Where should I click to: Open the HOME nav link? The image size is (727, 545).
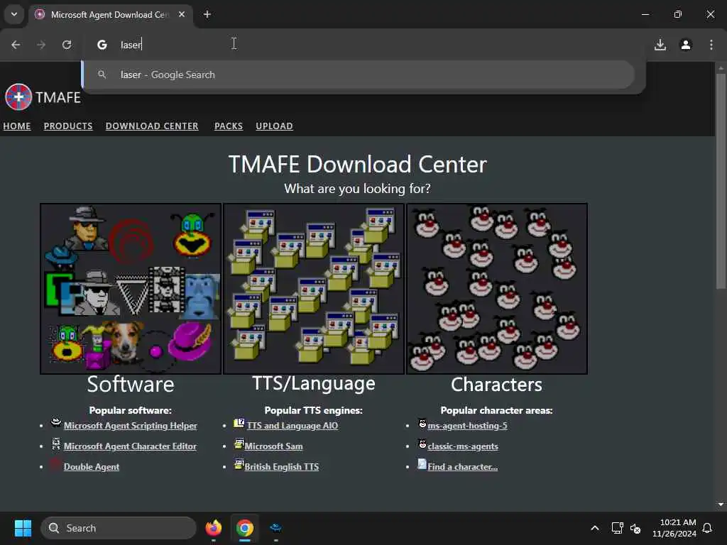pos(17,126)
